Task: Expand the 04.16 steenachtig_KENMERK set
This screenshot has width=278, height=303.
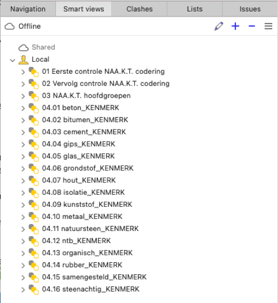Action: coord(23,290)
